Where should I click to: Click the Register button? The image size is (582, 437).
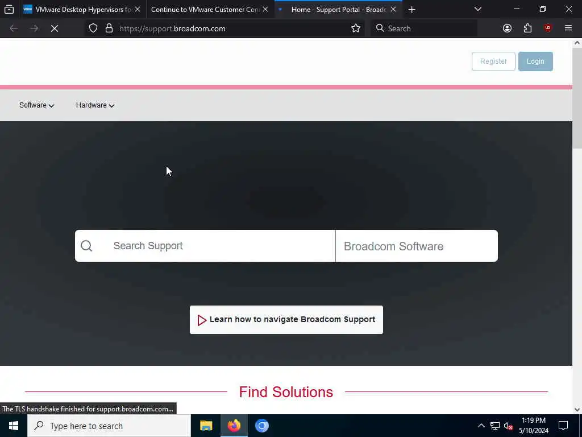pos(493,61)
